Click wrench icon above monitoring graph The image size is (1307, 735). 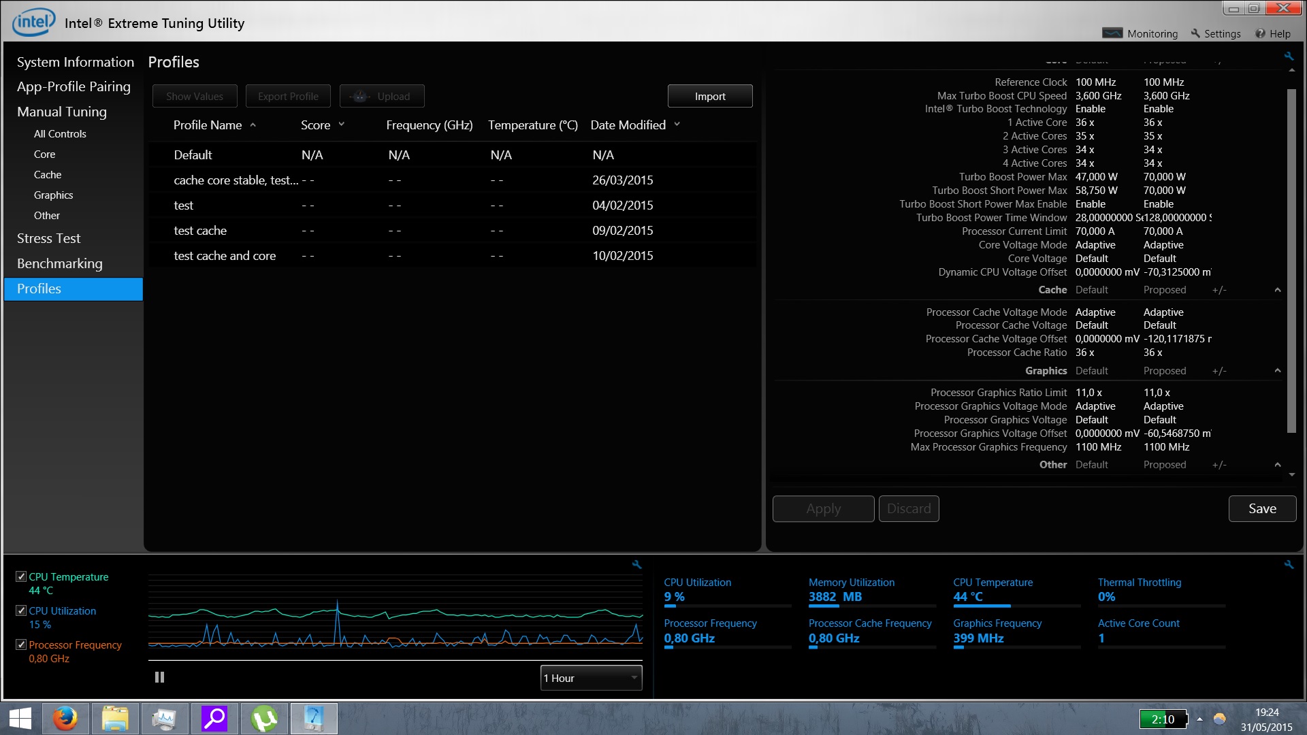(636, 564)
